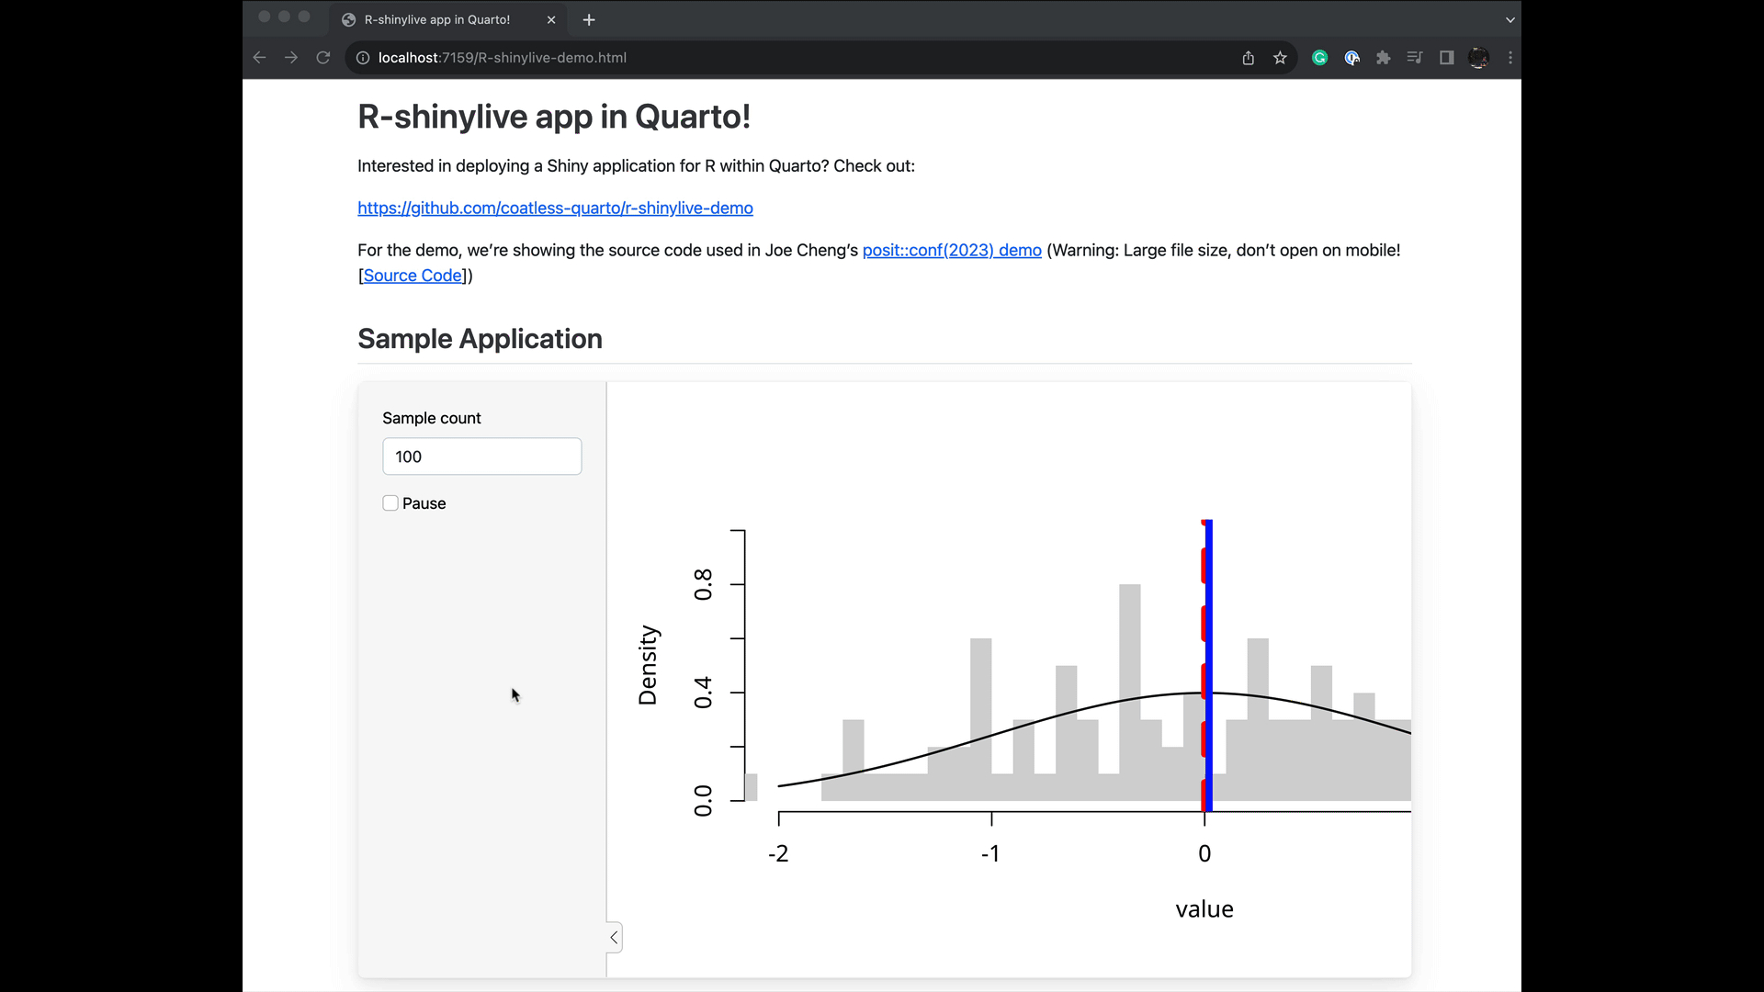Image resolution: width=1764 pixels, height=992 pixels.
Task: Open Chrome's three-dot menu
Action: coord(1510,58)
